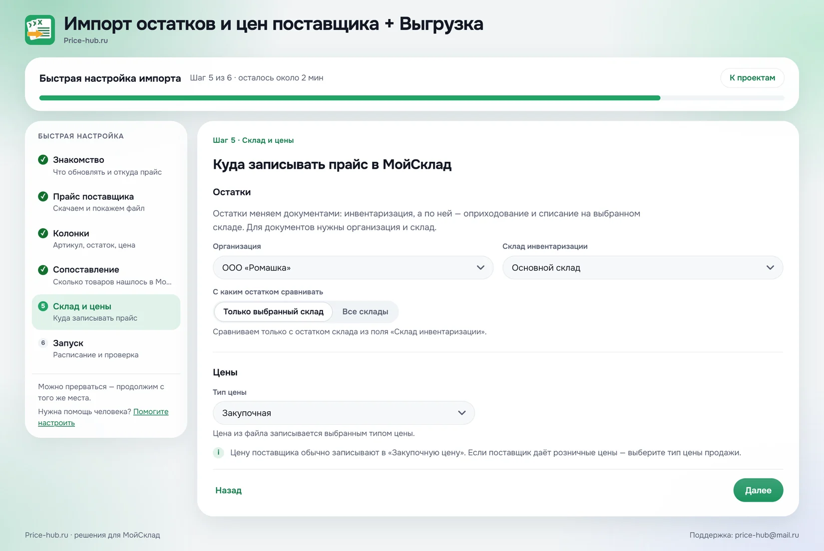The width and height of the screenshot is (824, 551).
Task: Click the footer text Price-hub.ru · решения для МойСклад
Action: coord(92,535)
